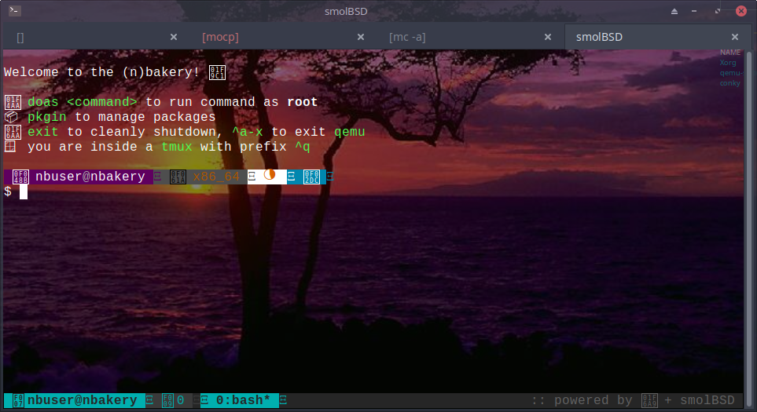
Task: Close the [mc -a] tab
Action: [x=548, y=37]
